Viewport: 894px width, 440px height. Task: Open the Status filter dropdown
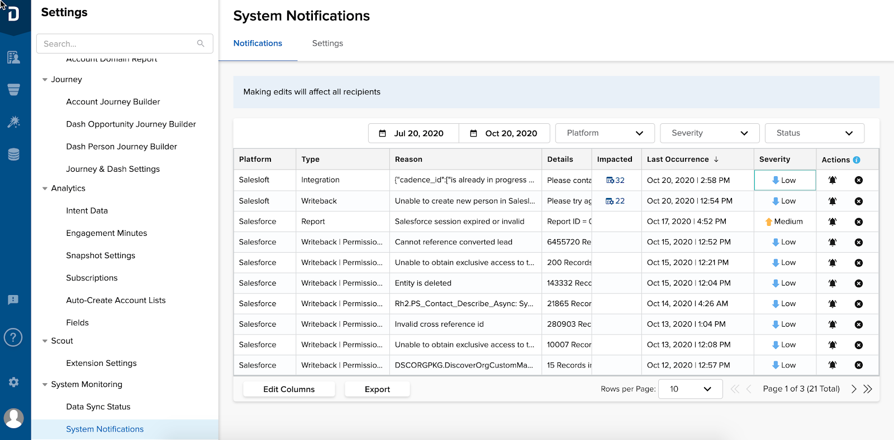click(x=815, y=133)
